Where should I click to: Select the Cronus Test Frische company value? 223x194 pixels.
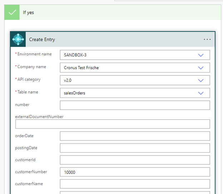(81, 68)
